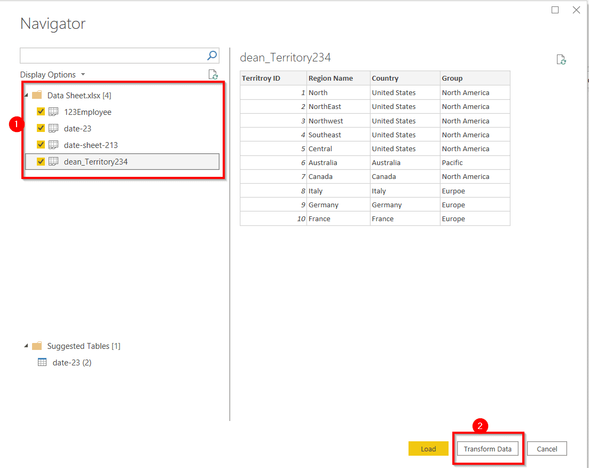
Task: Refresh the dean_Territory234 preview using top-right icon
Action: [561, 60]
